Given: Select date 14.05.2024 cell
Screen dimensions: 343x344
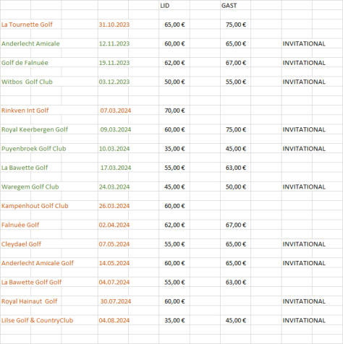Looking at the screenshot, I should coord(114,263).
